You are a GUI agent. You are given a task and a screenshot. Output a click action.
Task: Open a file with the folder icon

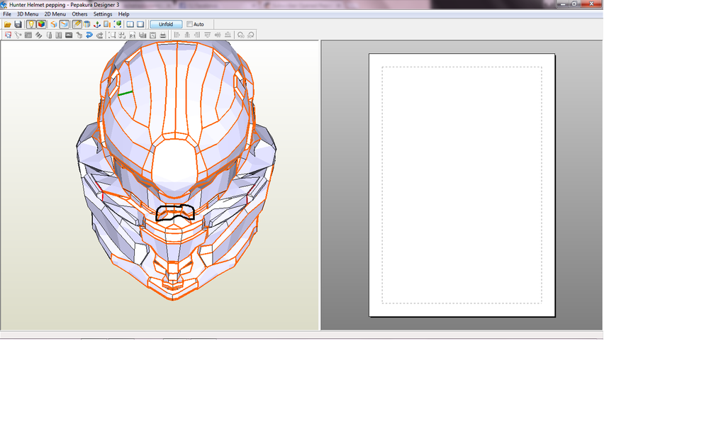pos(7,24)
